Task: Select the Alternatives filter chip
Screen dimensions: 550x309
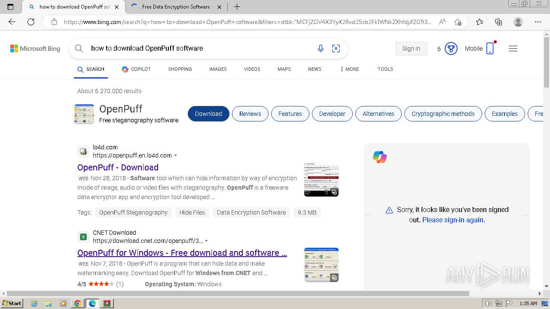Action: tap(379, 114)
